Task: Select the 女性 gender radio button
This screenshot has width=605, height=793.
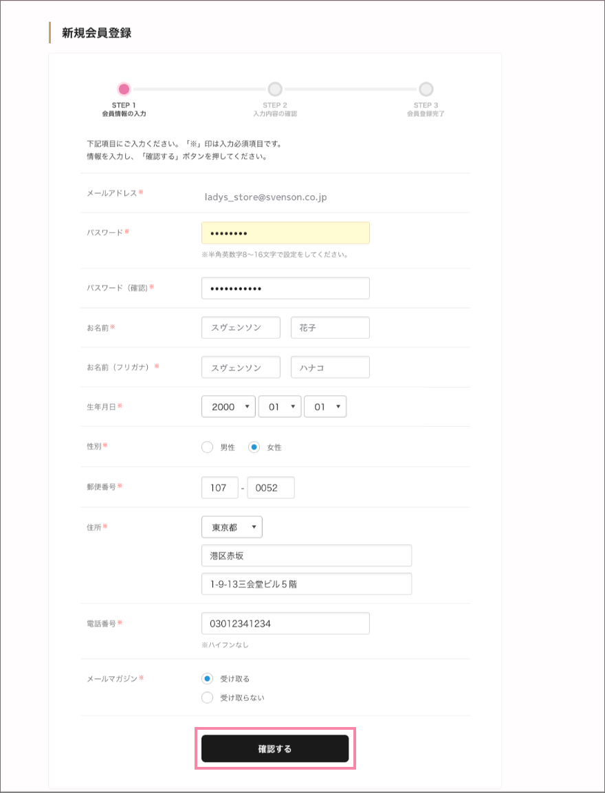Action: pos(254,446)
